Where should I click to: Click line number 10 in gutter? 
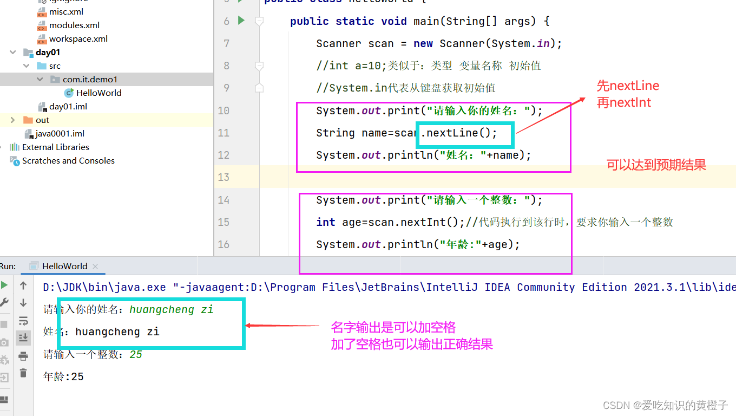224,110
